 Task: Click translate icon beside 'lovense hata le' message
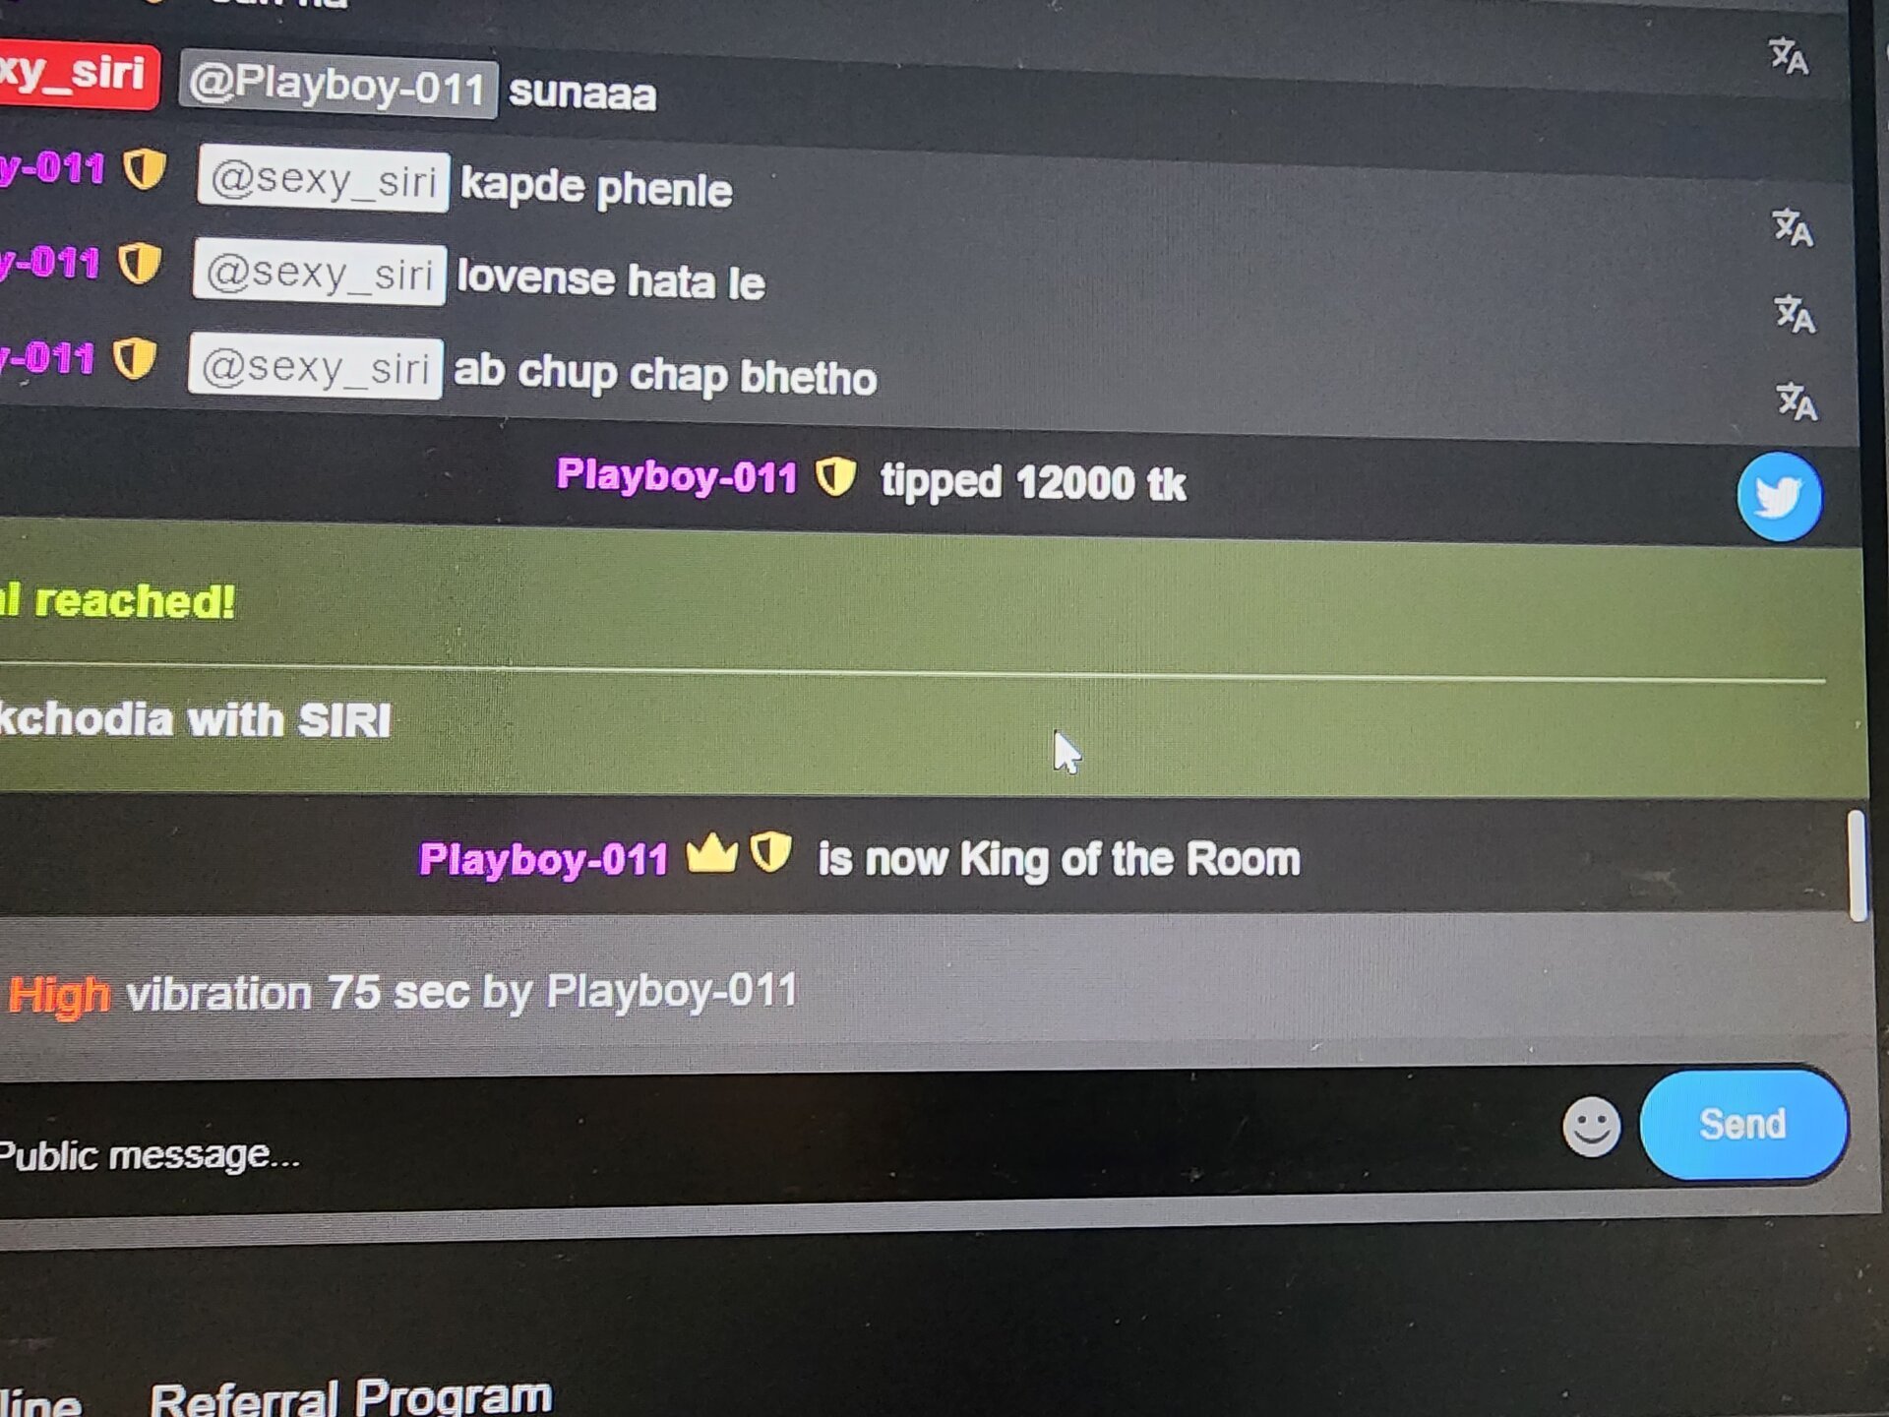coord(1795,314)
